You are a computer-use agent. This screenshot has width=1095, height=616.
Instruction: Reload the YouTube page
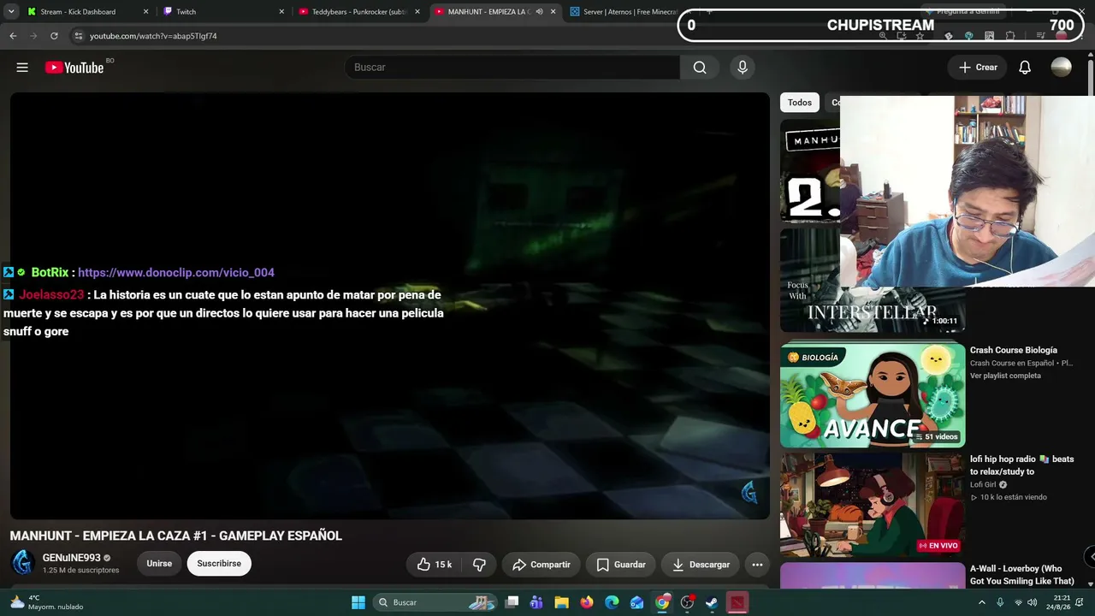54,36
